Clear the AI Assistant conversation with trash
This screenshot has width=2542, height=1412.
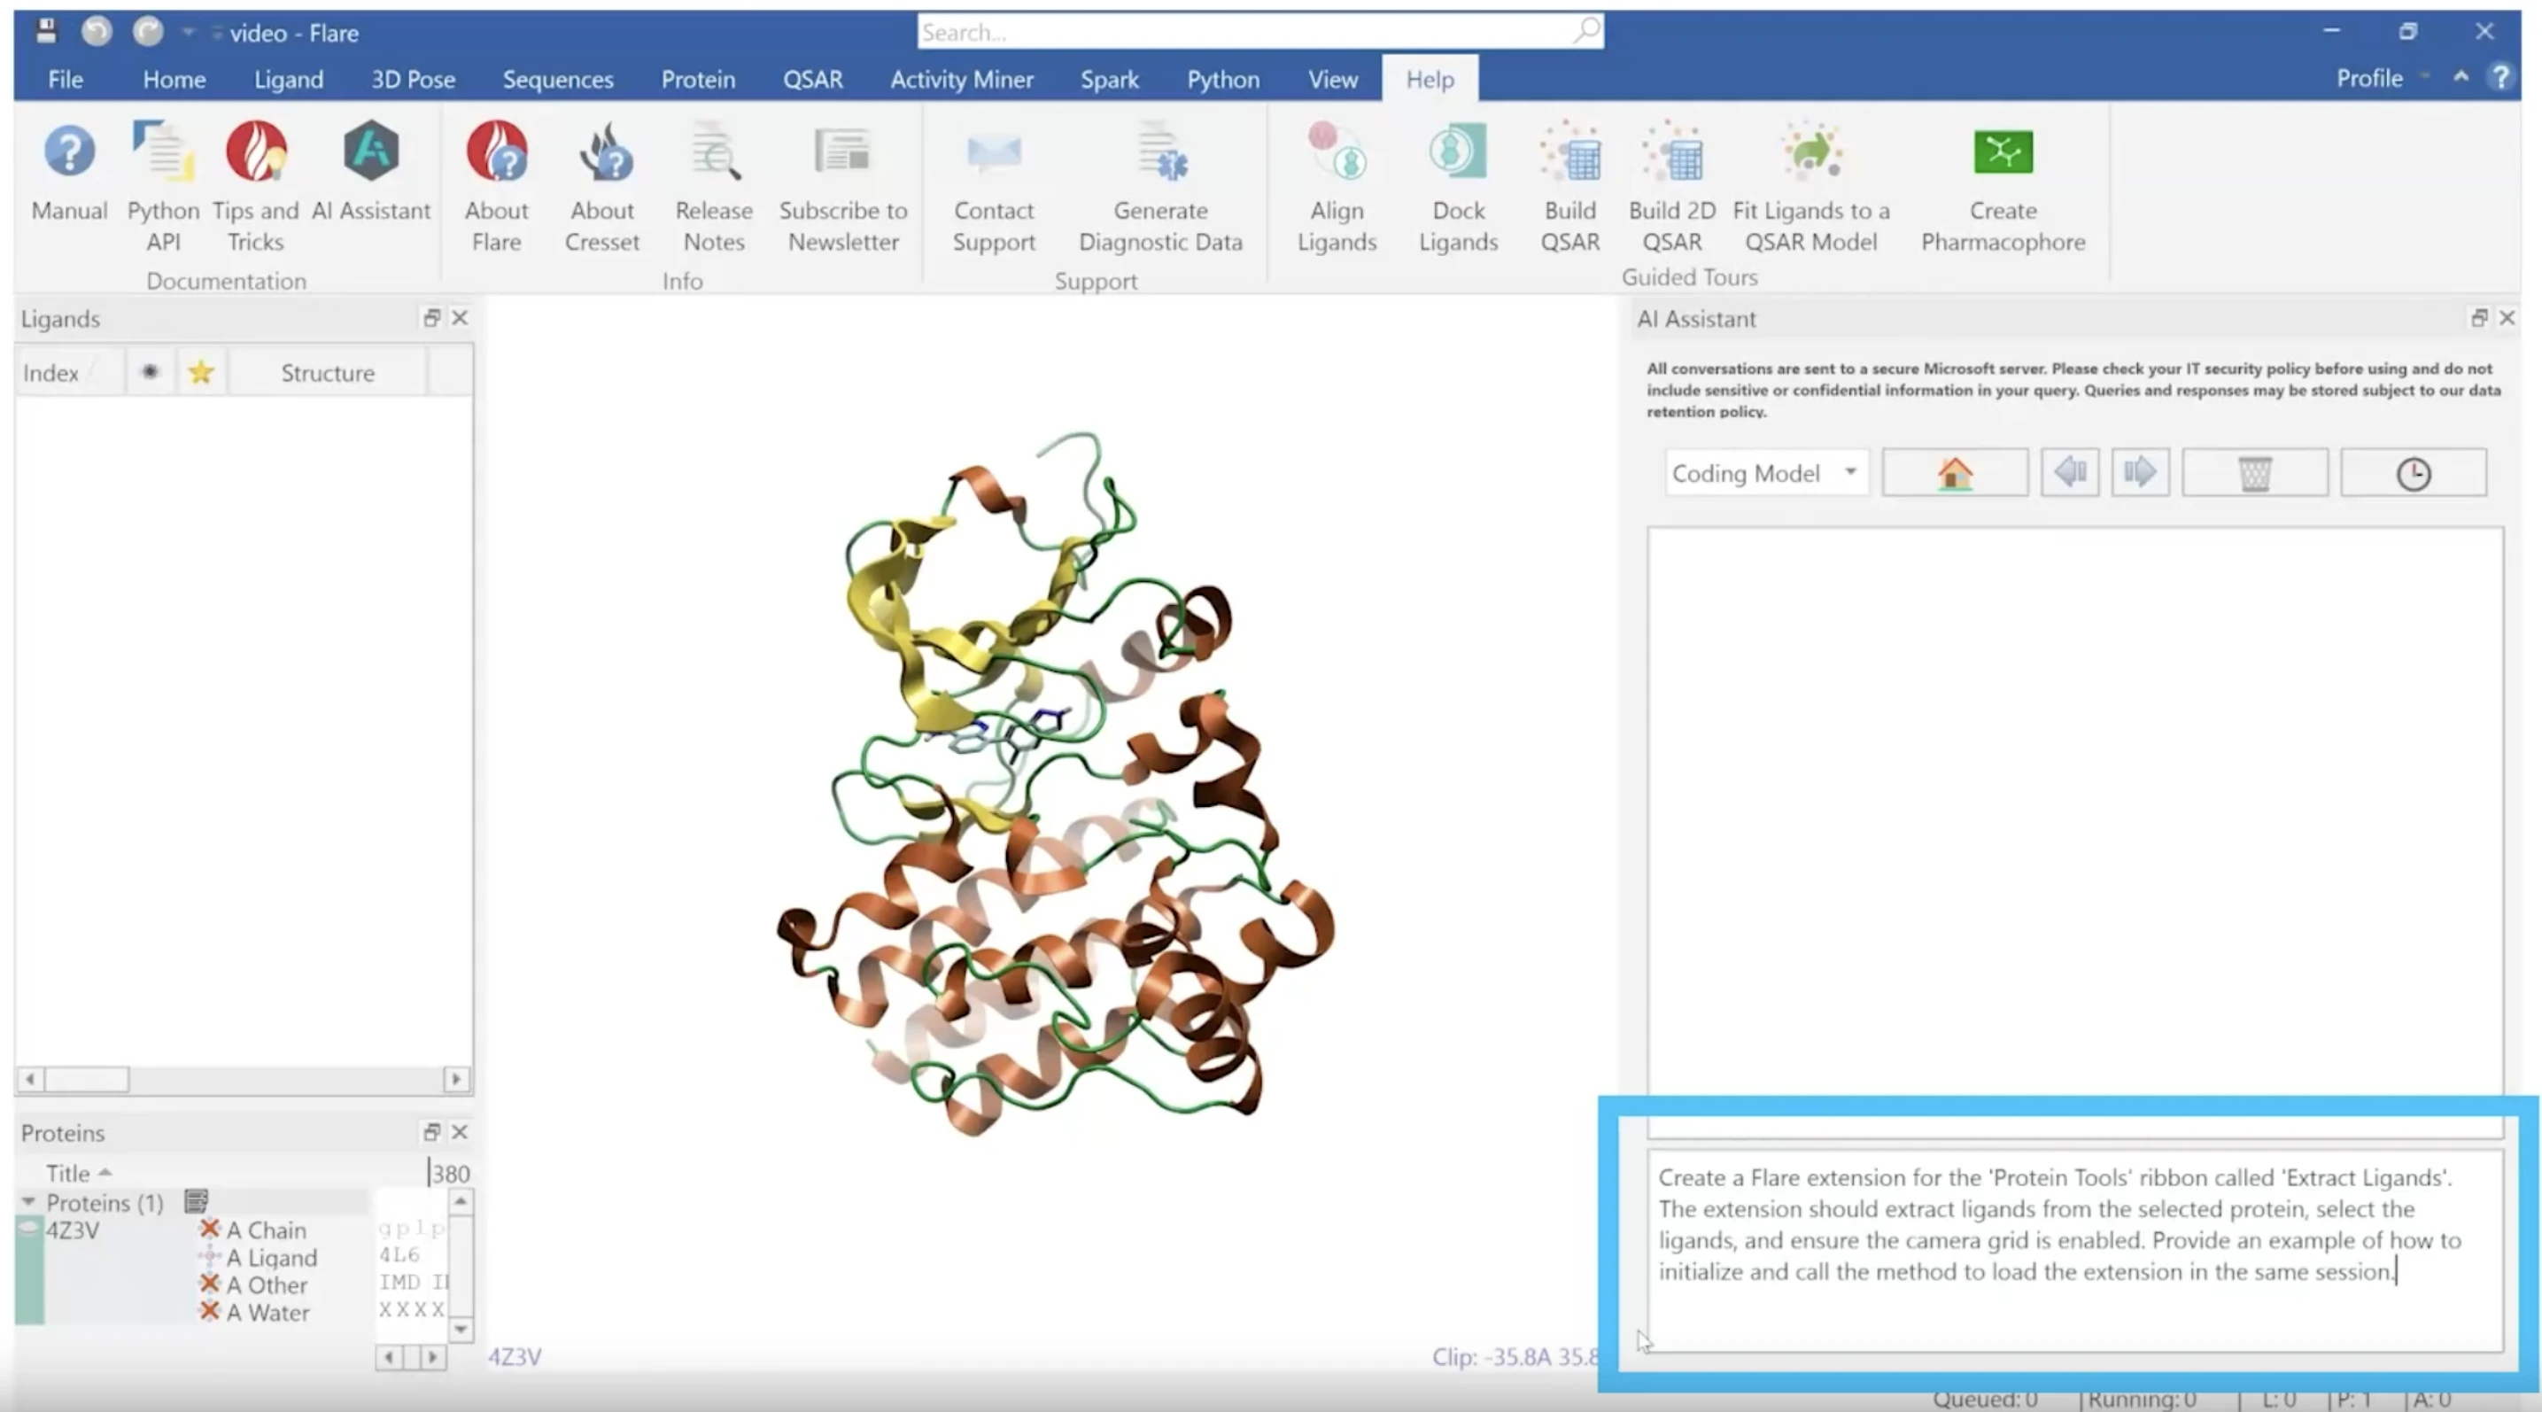tap(2255, 474)
